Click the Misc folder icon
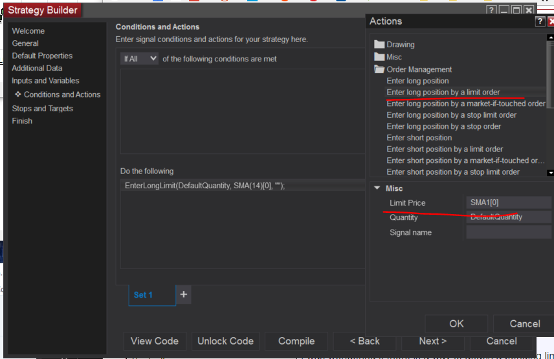The image size is (554, 359). (379, 57)
